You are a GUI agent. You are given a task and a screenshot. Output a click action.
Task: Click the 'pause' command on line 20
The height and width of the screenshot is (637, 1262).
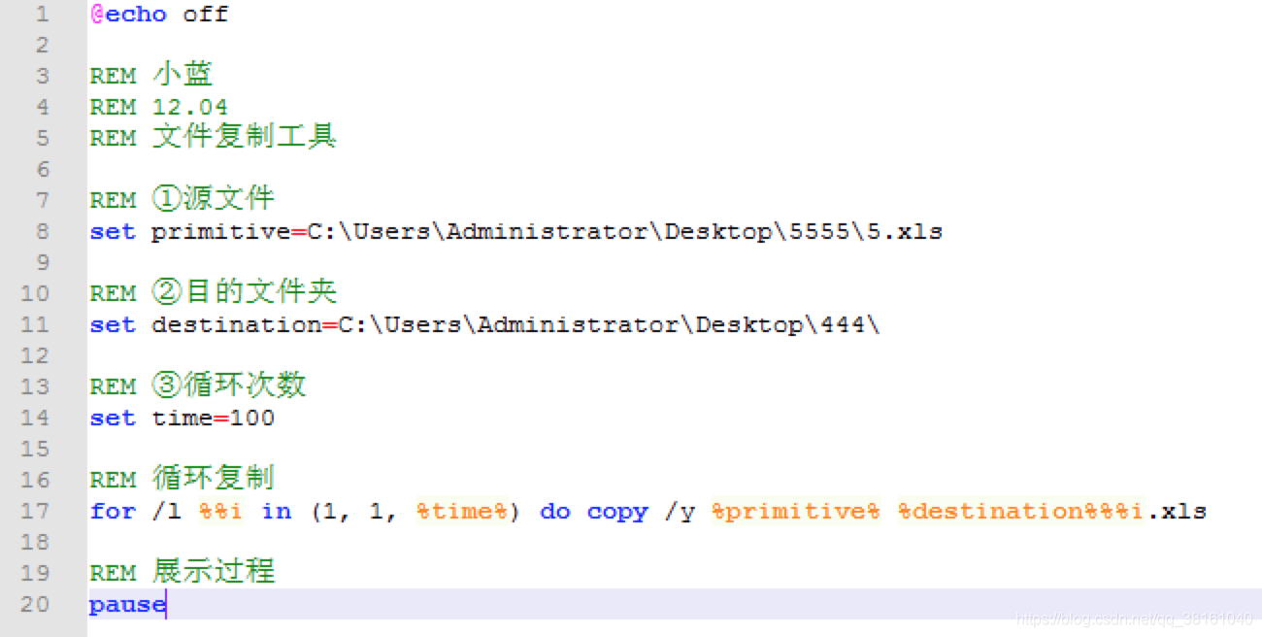point(128,605)
